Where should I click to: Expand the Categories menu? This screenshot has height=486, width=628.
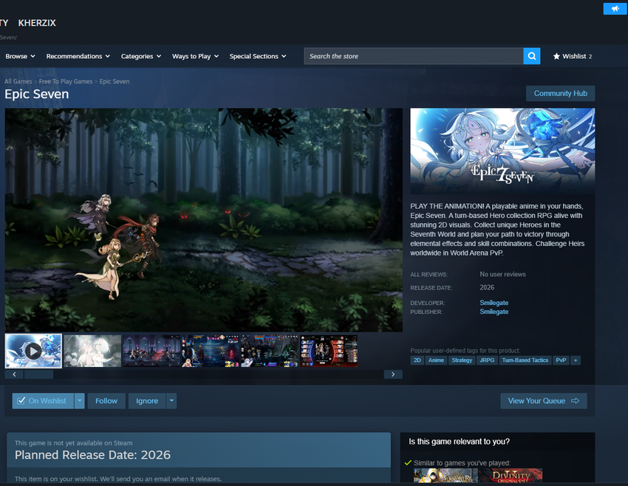coord(141,56)
